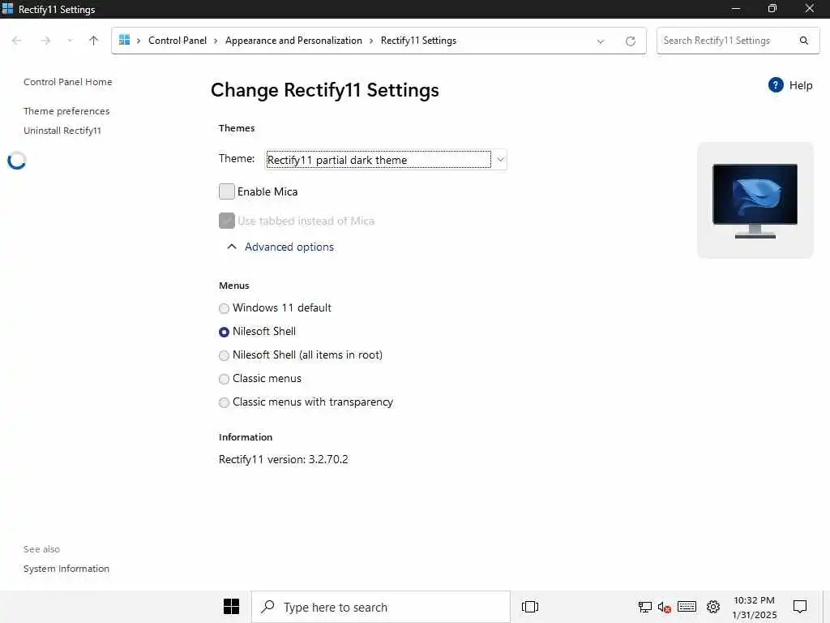
Task: Click the Control Panel icon in address bar
Action: coord(124,41)
